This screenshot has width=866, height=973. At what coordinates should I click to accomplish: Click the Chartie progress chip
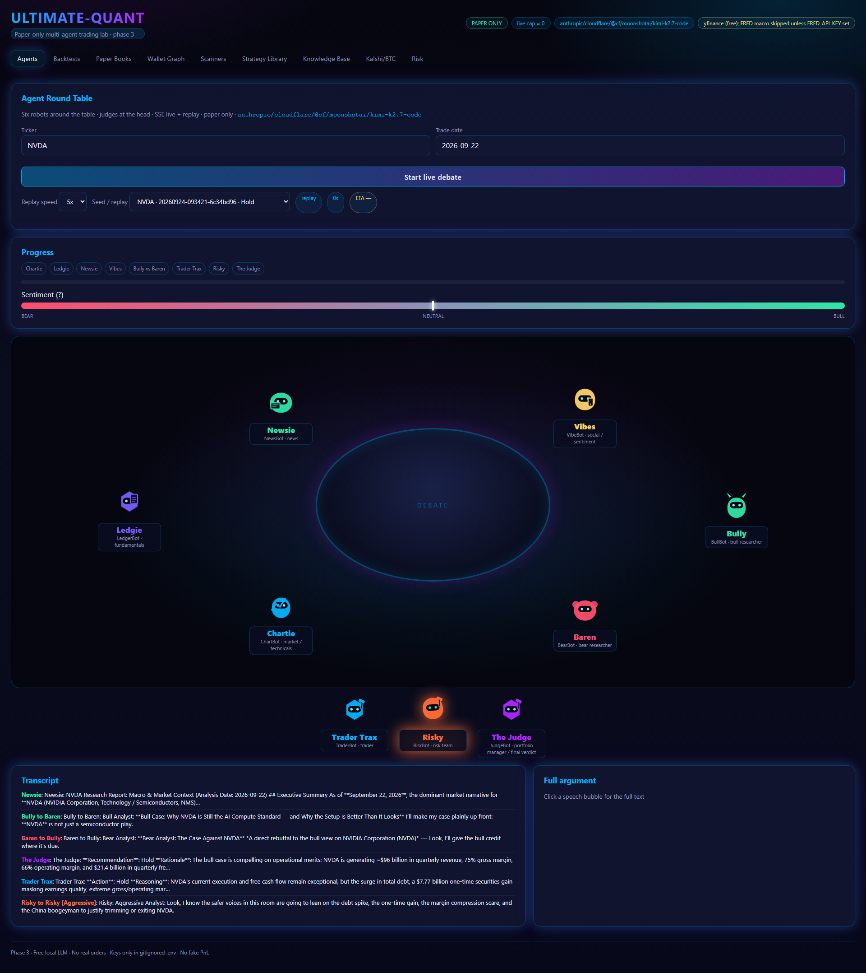34,269
